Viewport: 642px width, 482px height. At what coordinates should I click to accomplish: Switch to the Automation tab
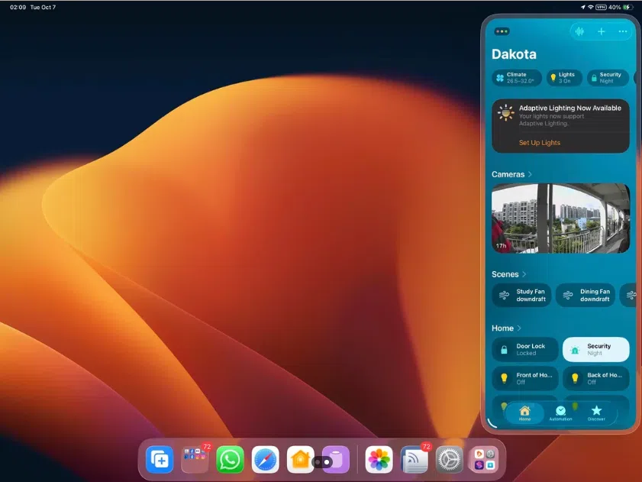(x=560, y=413)
